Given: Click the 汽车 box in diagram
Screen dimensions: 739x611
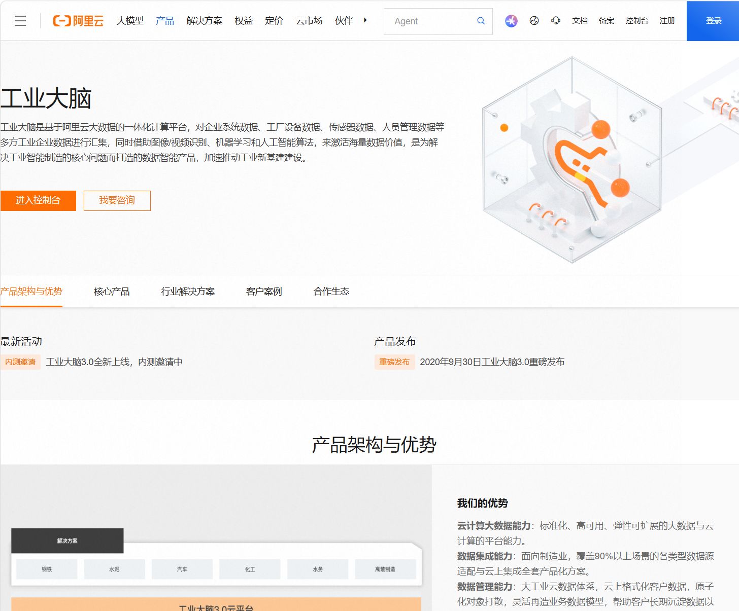Looking at the screenshot, I should click(182, 569).
